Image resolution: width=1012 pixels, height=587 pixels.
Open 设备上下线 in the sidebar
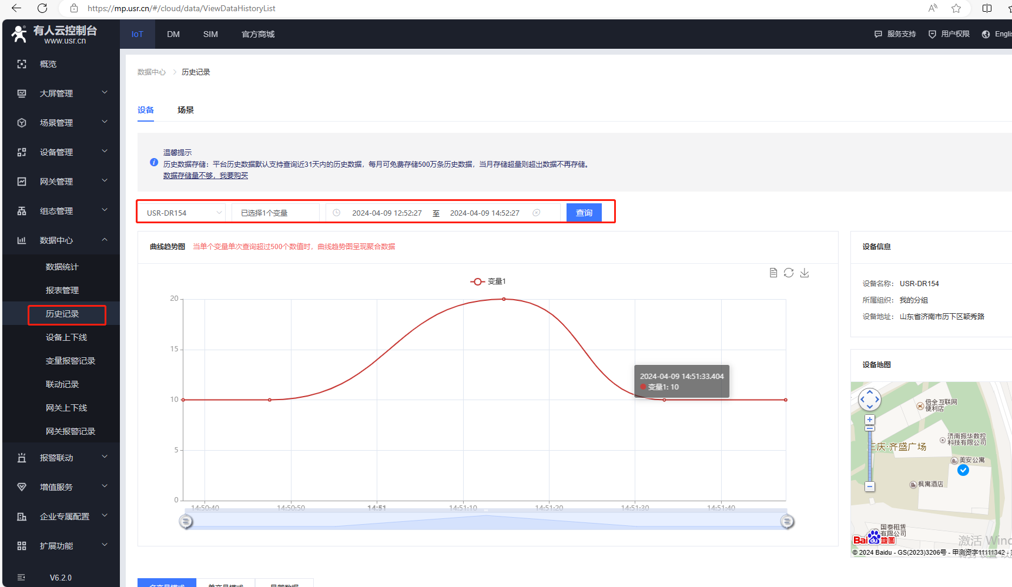66,337
